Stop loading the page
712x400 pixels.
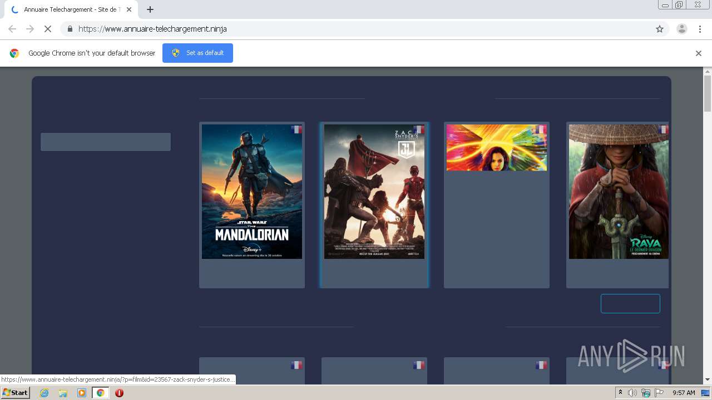click(48, 29)
